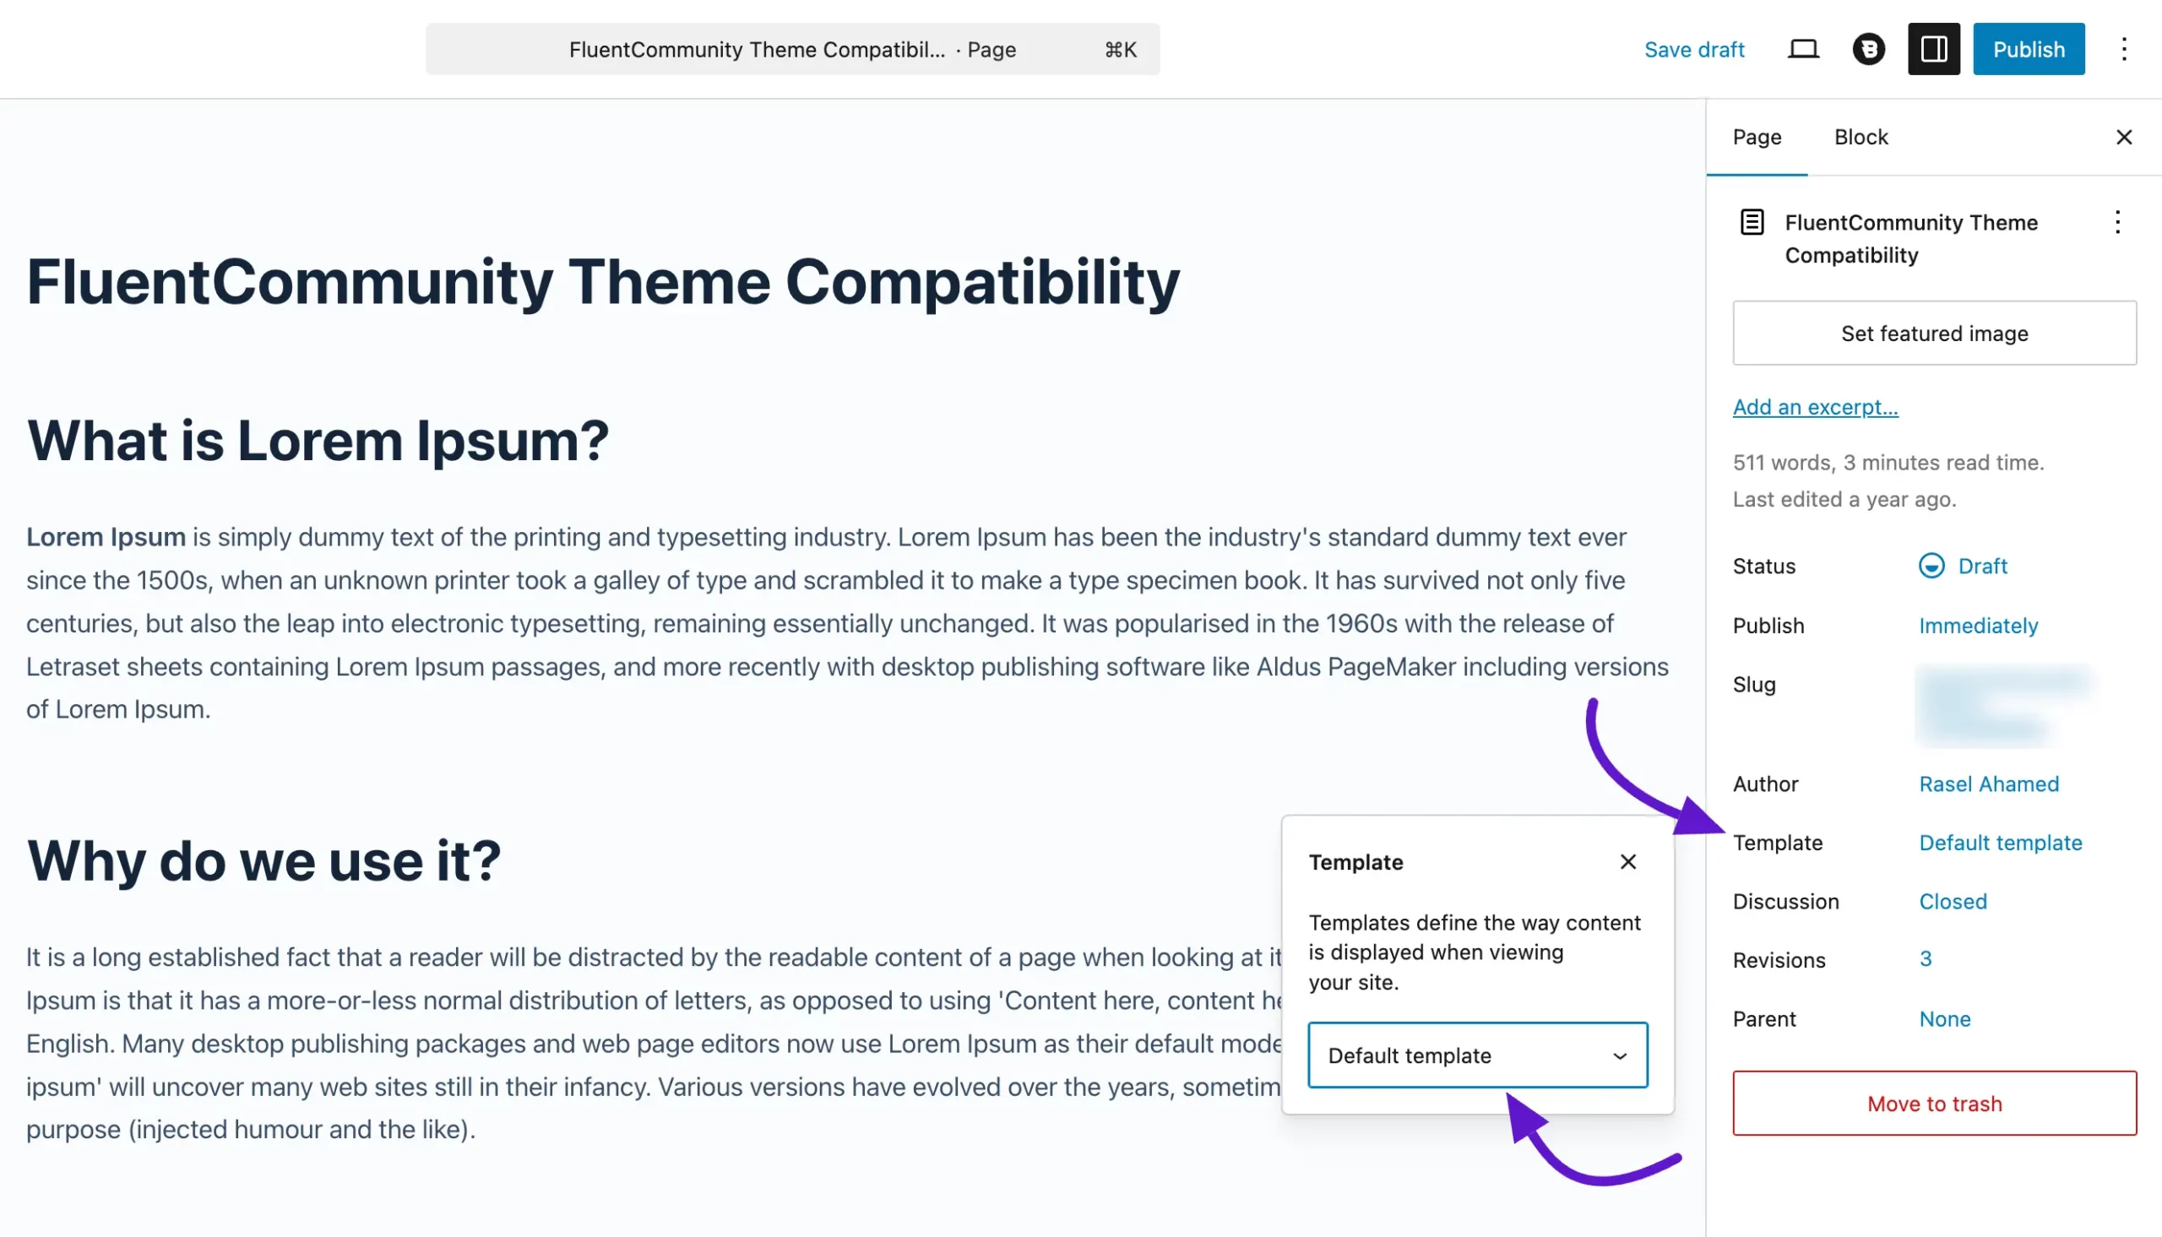Open the top-right Options three-dot menu

pyautogui.click(x=2123, y=49)
